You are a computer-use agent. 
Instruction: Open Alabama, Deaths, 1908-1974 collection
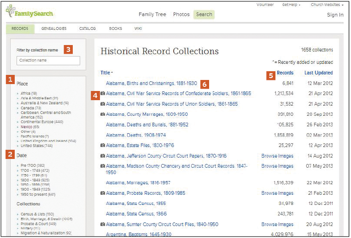point(136,135)
